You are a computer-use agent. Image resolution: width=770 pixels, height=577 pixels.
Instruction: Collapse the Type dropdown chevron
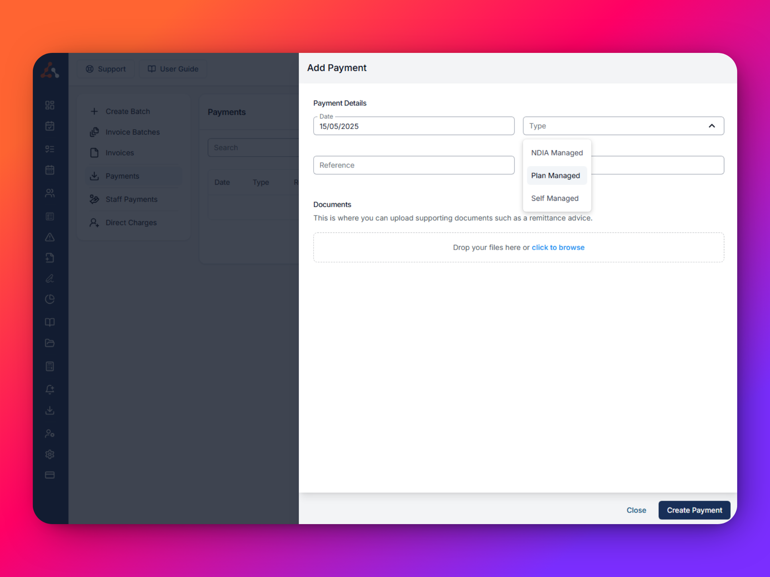[x=712, y=125]
